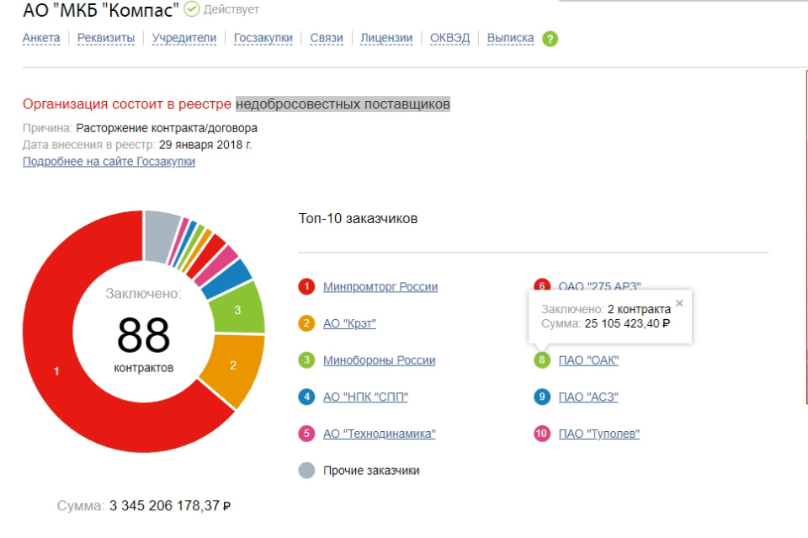
Task: Open the Выписка tab
Action: click(510, 38)
